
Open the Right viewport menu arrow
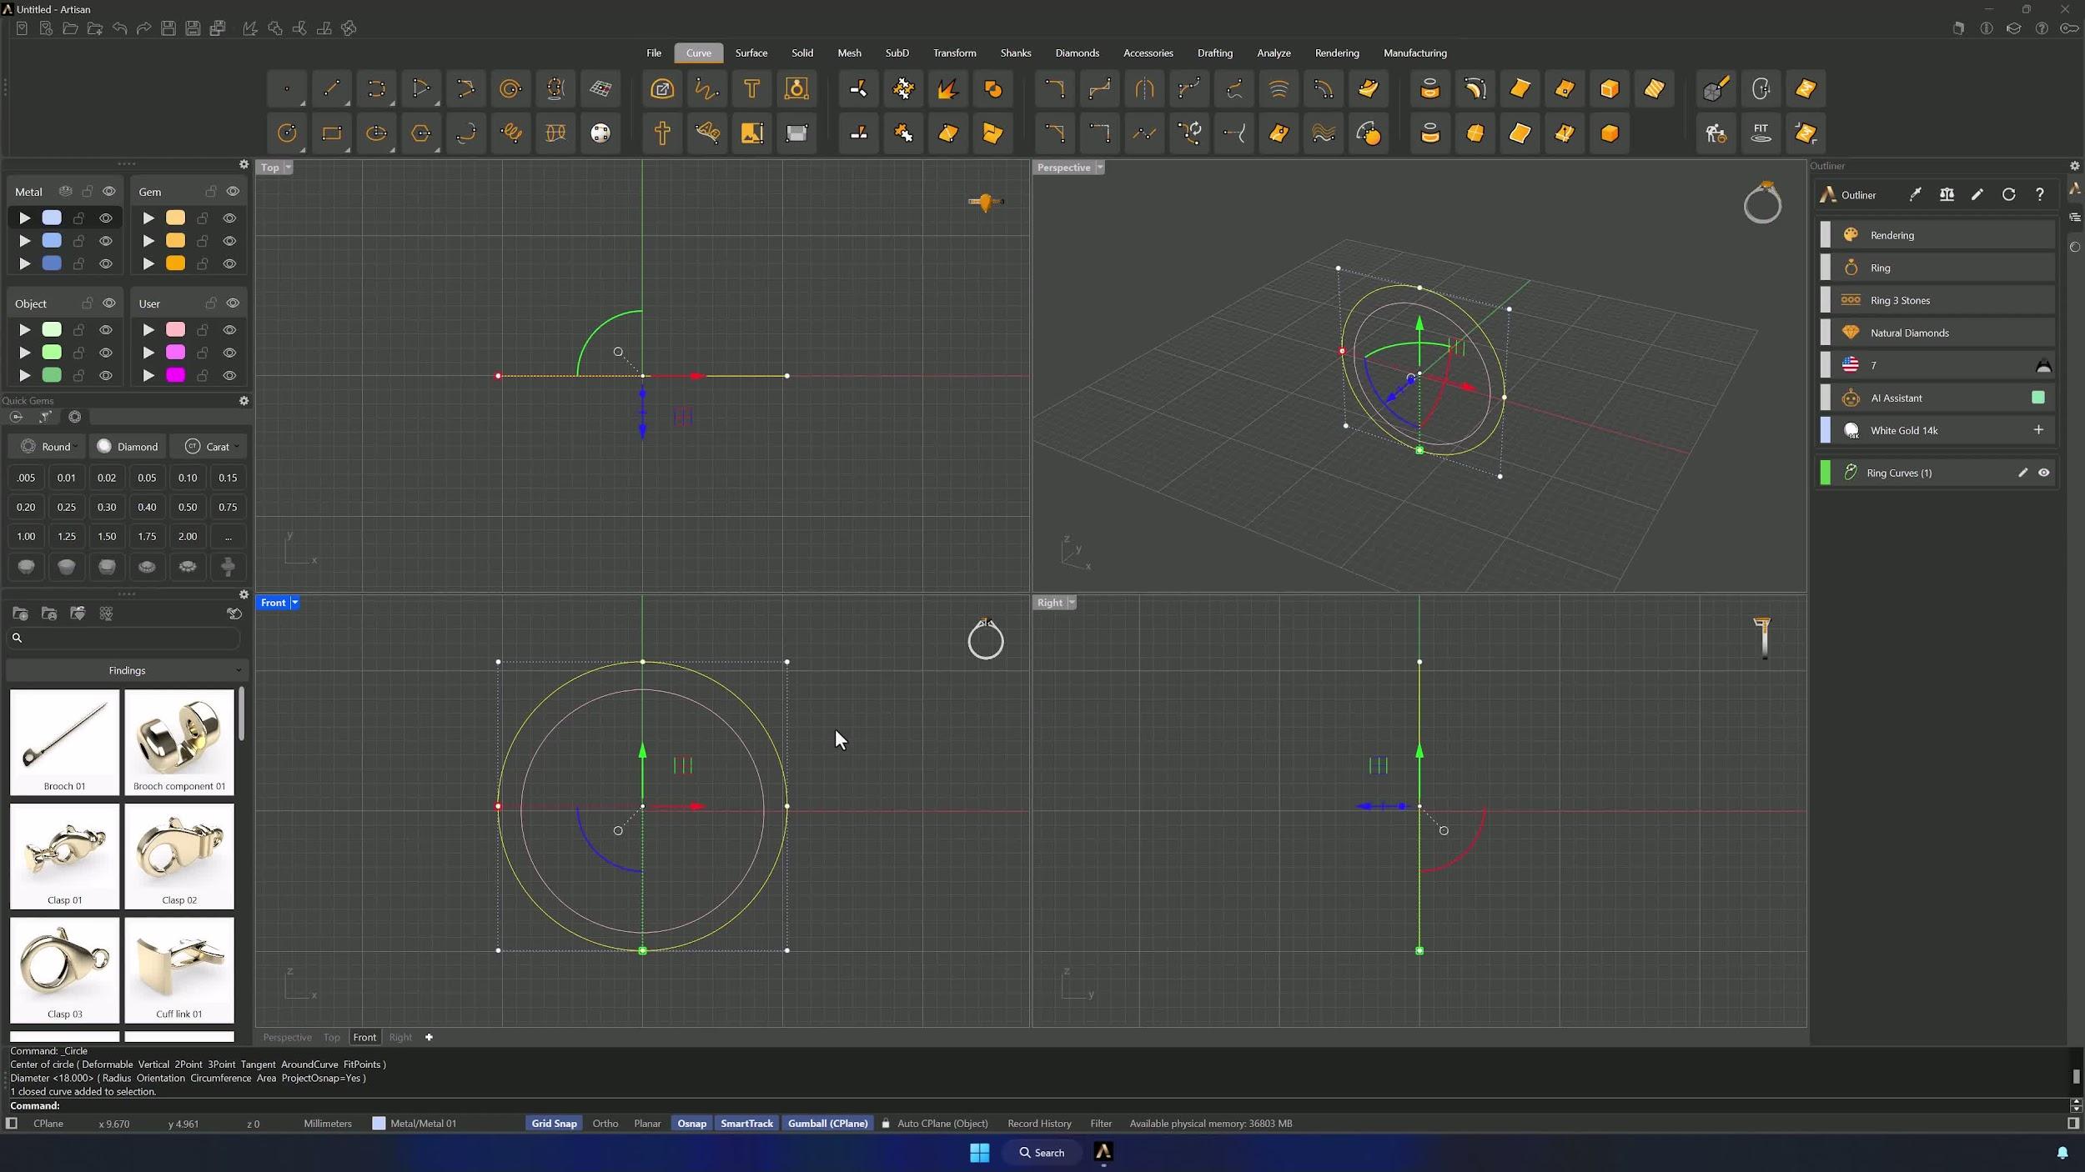pyautogui.click(x=1072, y=603)
